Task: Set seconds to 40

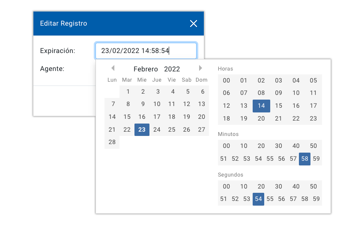Action: (x=296, y=186)
